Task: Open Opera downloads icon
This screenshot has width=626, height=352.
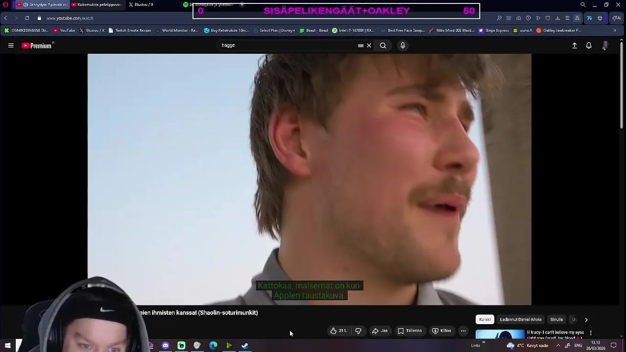Action: (558, 18)
